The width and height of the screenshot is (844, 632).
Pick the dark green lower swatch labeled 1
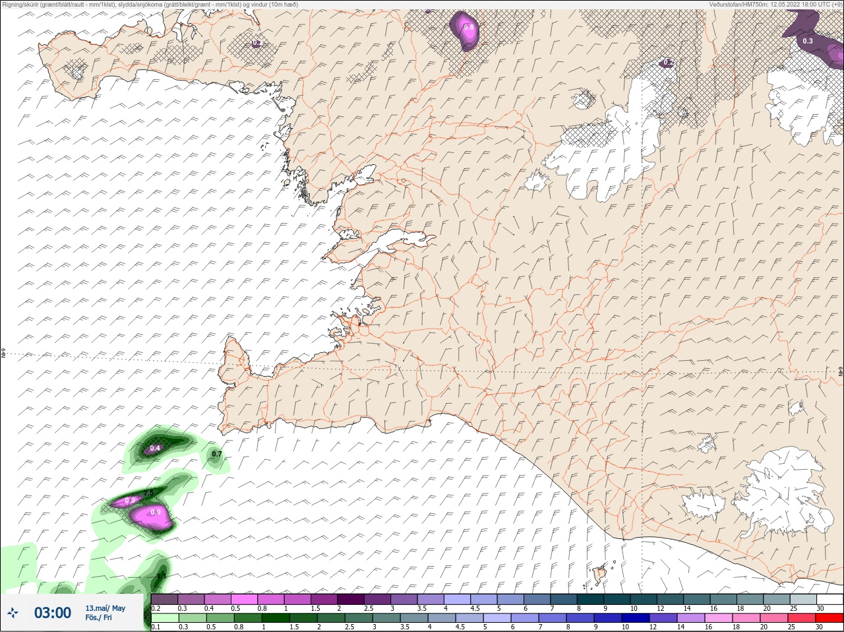tap(276, 618)
